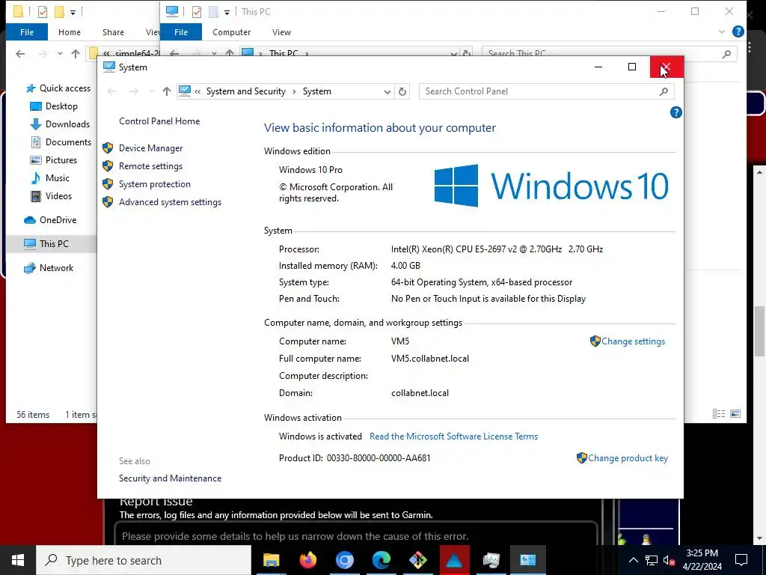This screenshot has height=575, width=766.
Task: Open the Control Panel taskbar icon
Action: 527,560
